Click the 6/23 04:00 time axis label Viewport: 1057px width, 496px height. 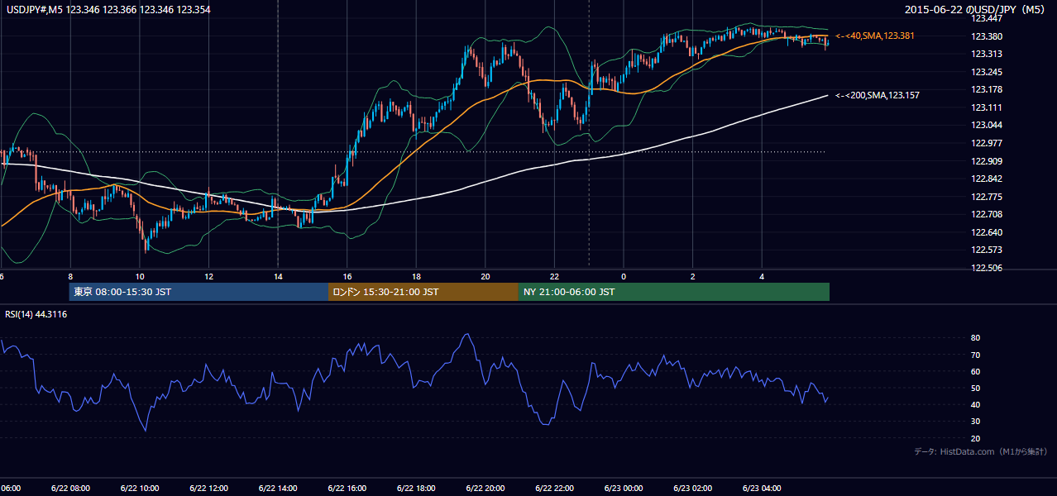(762, 489)
